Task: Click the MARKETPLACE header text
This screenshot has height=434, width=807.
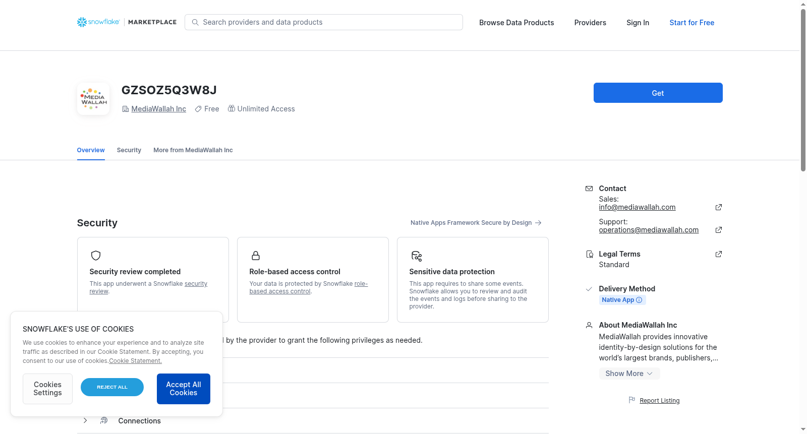Action: tap(152, 22)
